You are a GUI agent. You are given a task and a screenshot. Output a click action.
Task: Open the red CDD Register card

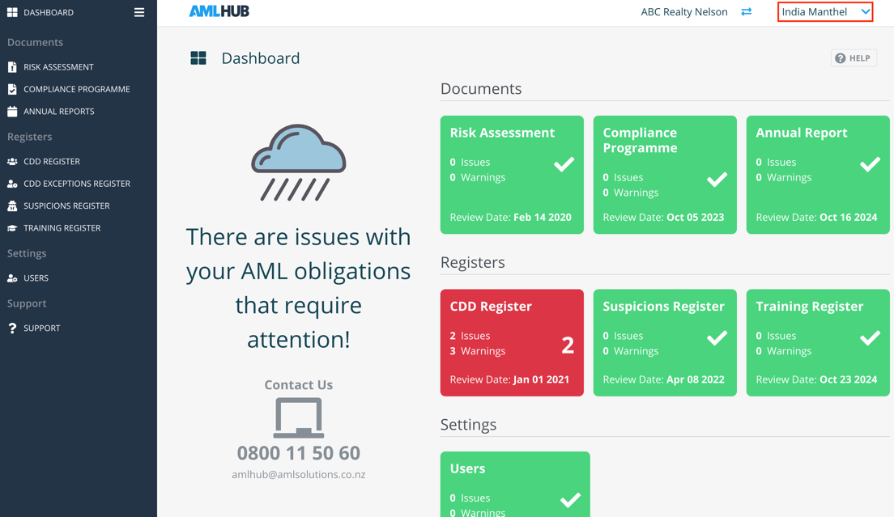click(511, 342)
